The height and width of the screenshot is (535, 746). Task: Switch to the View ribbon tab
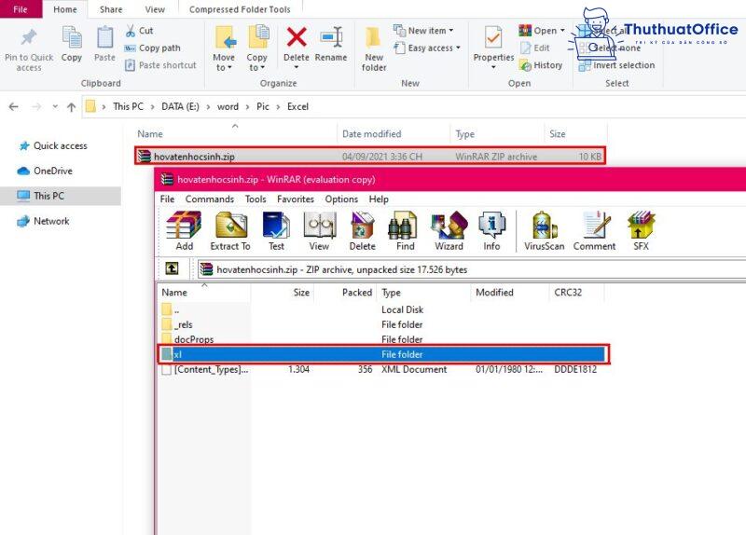pos(155,9)
